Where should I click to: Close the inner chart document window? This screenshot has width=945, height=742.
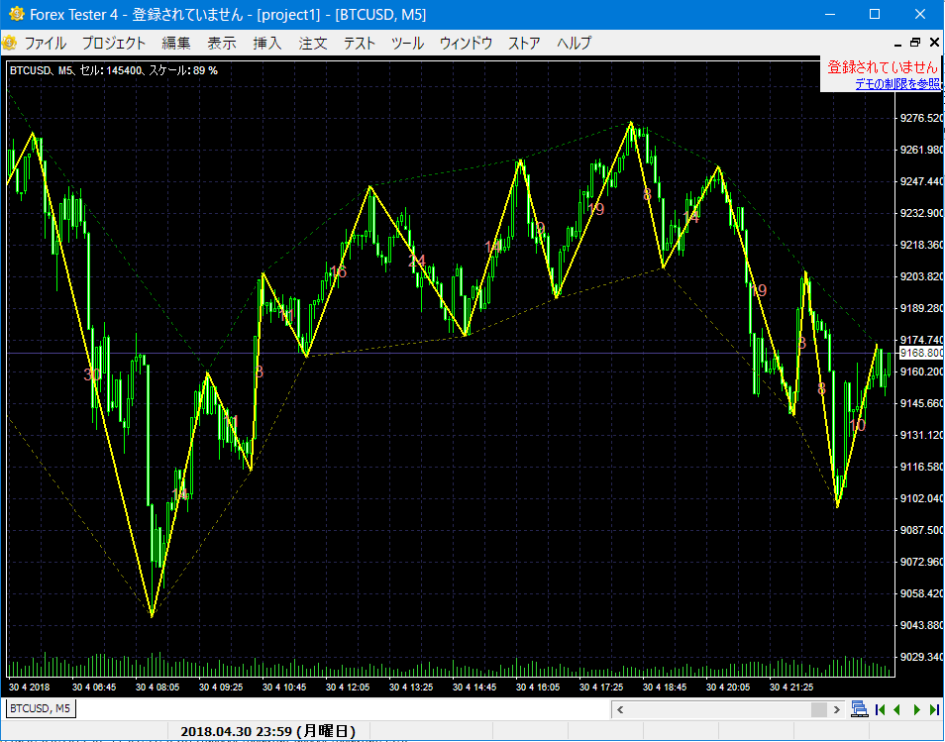coord(934,43)
